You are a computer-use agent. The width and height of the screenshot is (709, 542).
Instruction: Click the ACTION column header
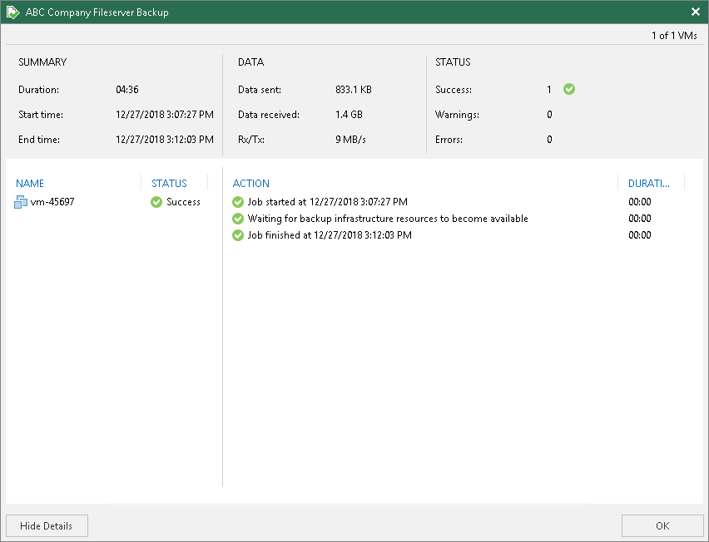point(251,184)
